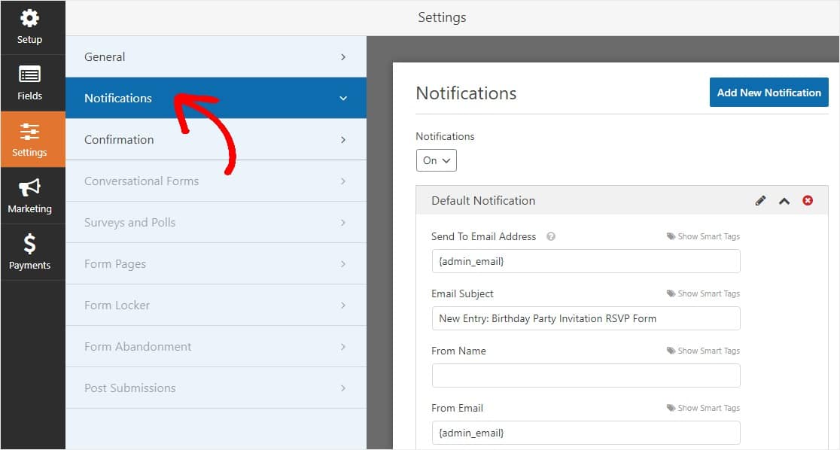840x450 pixels.
Task: Click Add New Notification button
Action: coord(768,92)
